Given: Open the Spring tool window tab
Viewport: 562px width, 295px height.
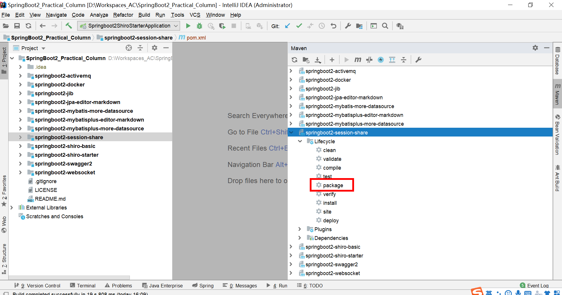Looking at the screenshot, I should tap(203, 286).
